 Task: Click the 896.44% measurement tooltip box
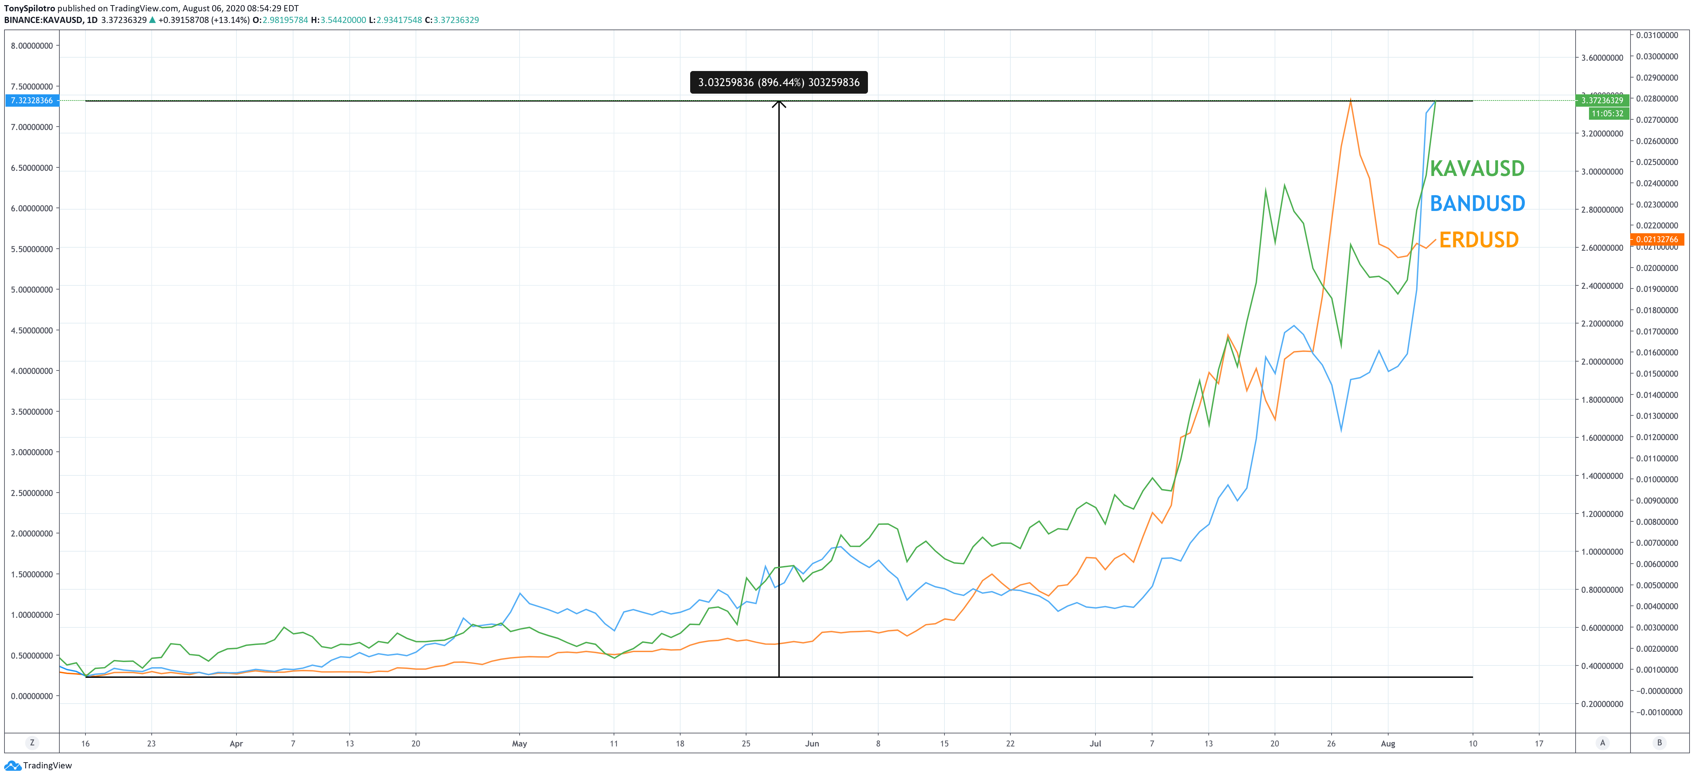pyautogui.click(x=779, y=82)
